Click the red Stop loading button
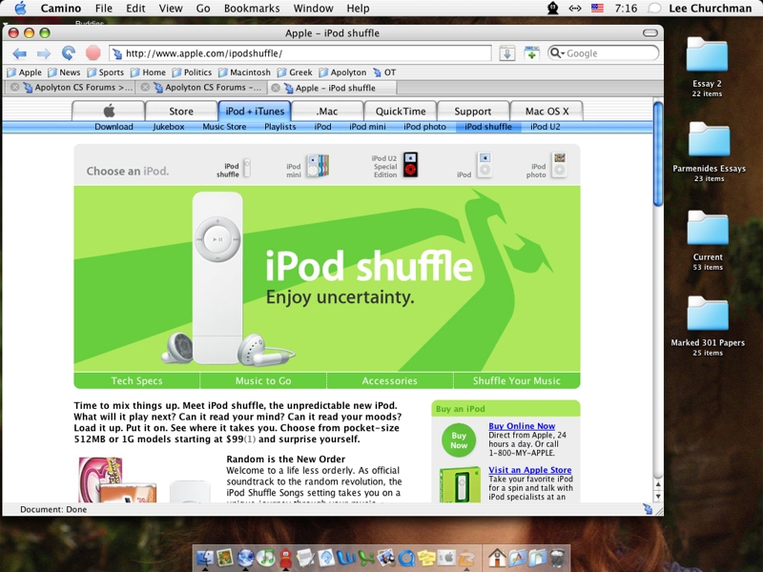The width and height of the screenshot is (763, 572). [x=93, y=53]
